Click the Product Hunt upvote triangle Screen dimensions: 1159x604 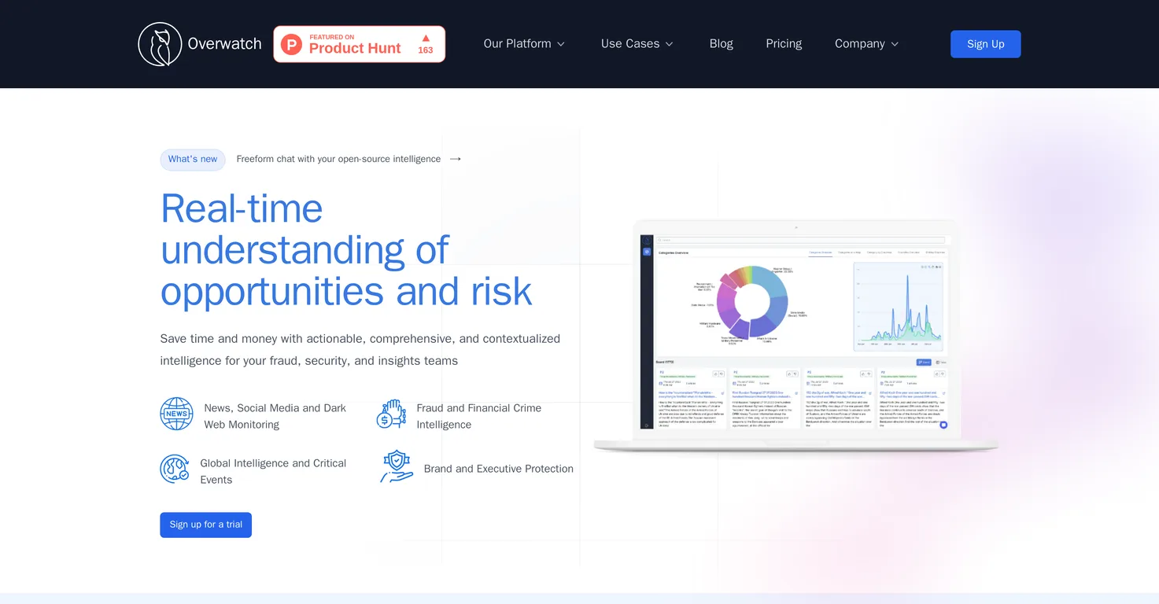(x=426, y=38)
